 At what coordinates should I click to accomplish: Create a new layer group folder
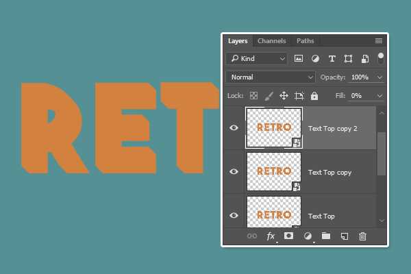coord(326,236)
